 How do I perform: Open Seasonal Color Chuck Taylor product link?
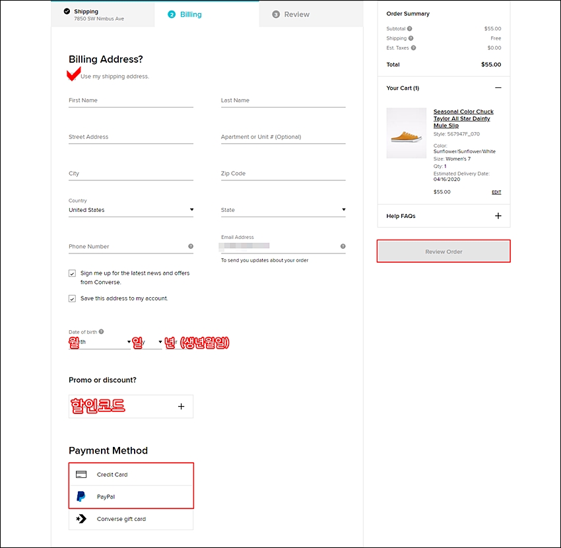[x=463, y=118]
